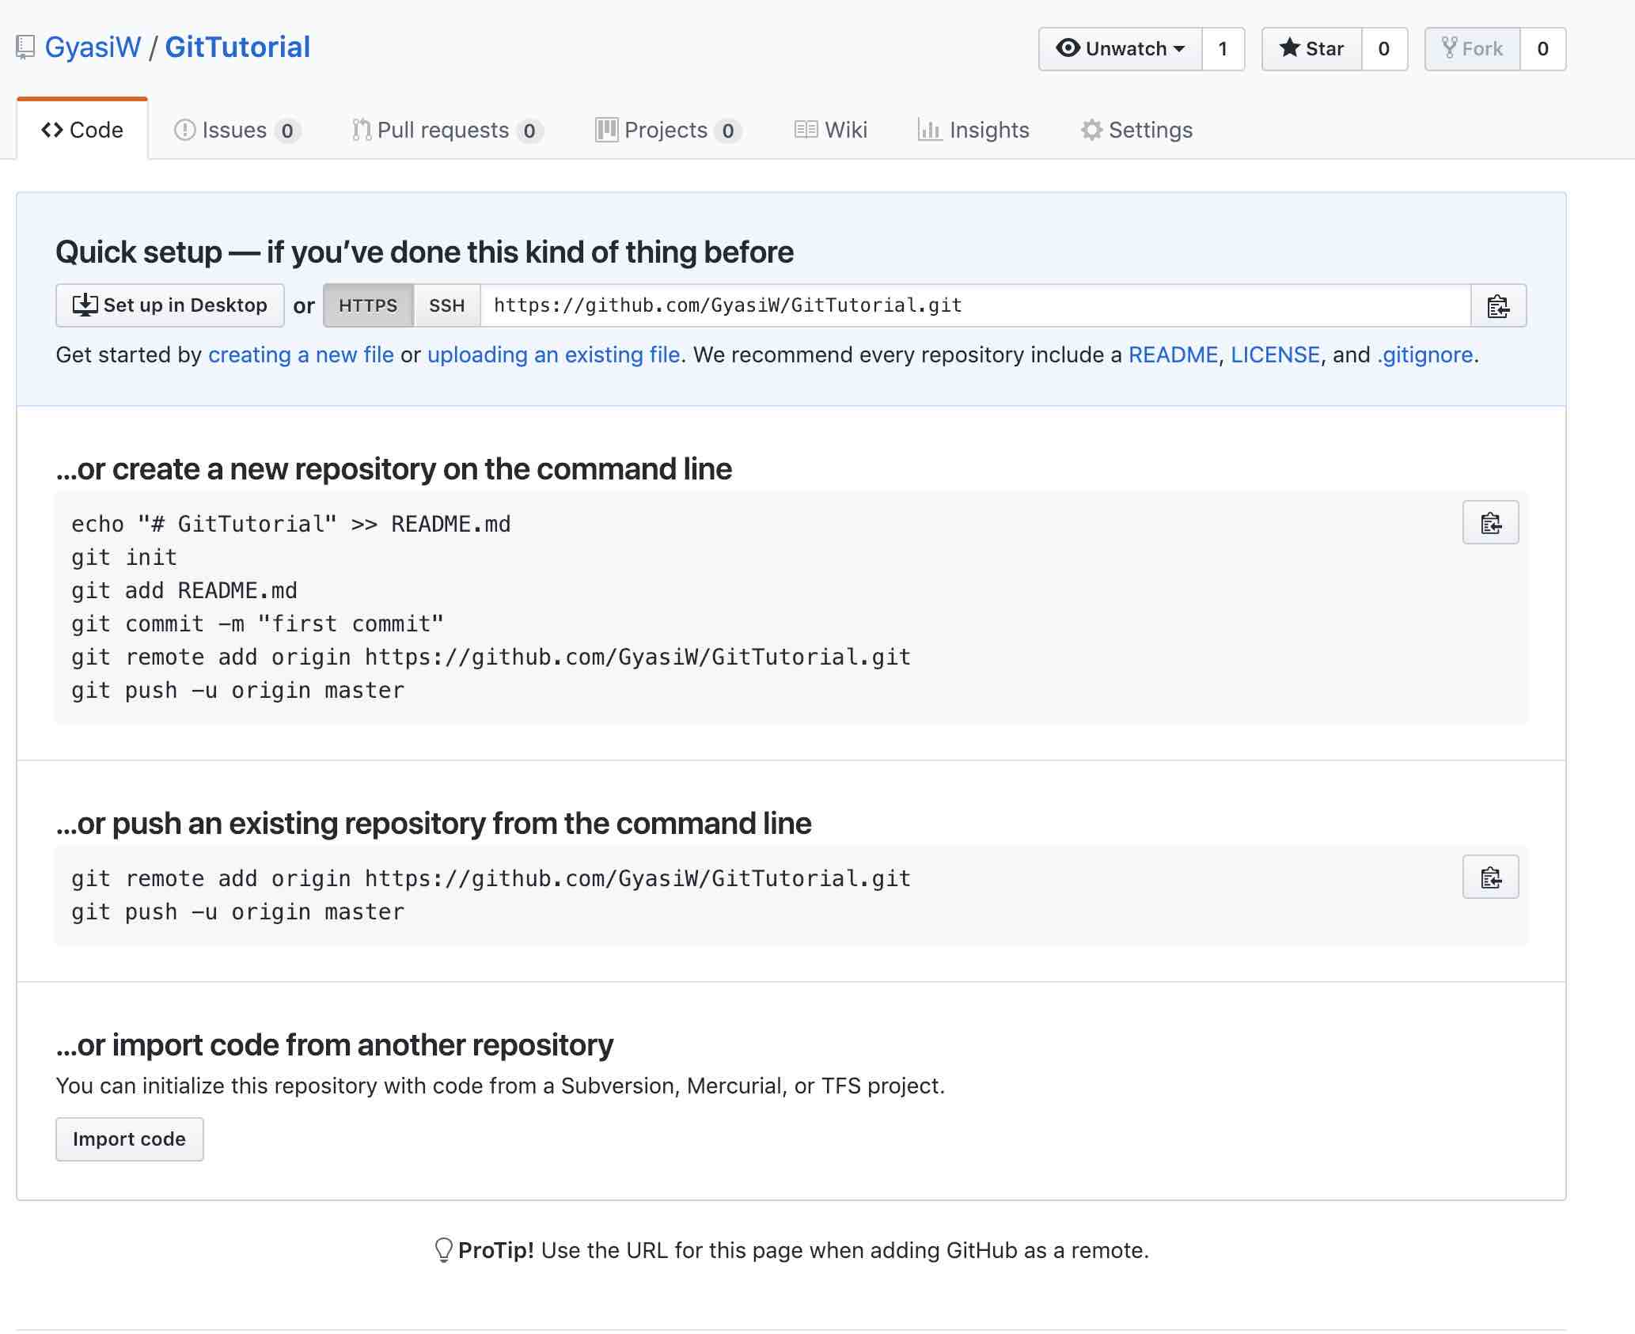Copy the quick setup repository URL to clipboard

click(1497, 305)
